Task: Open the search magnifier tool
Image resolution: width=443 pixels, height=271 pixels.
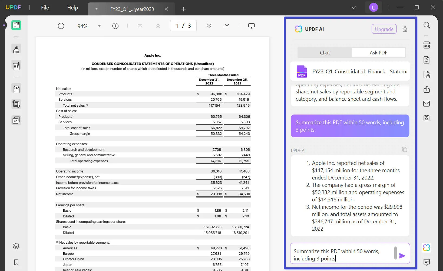Action: click(x=427, y=25)
